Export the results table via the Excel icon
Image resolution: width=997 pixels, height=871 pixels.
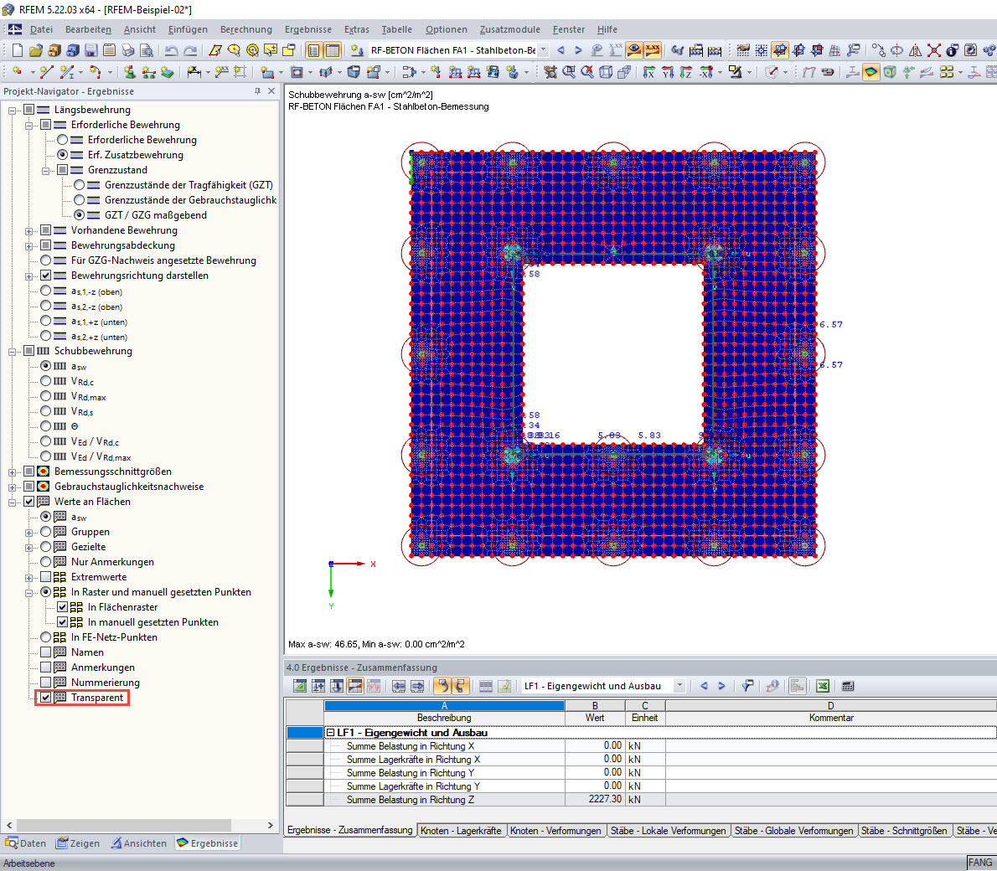click(822, 686)
